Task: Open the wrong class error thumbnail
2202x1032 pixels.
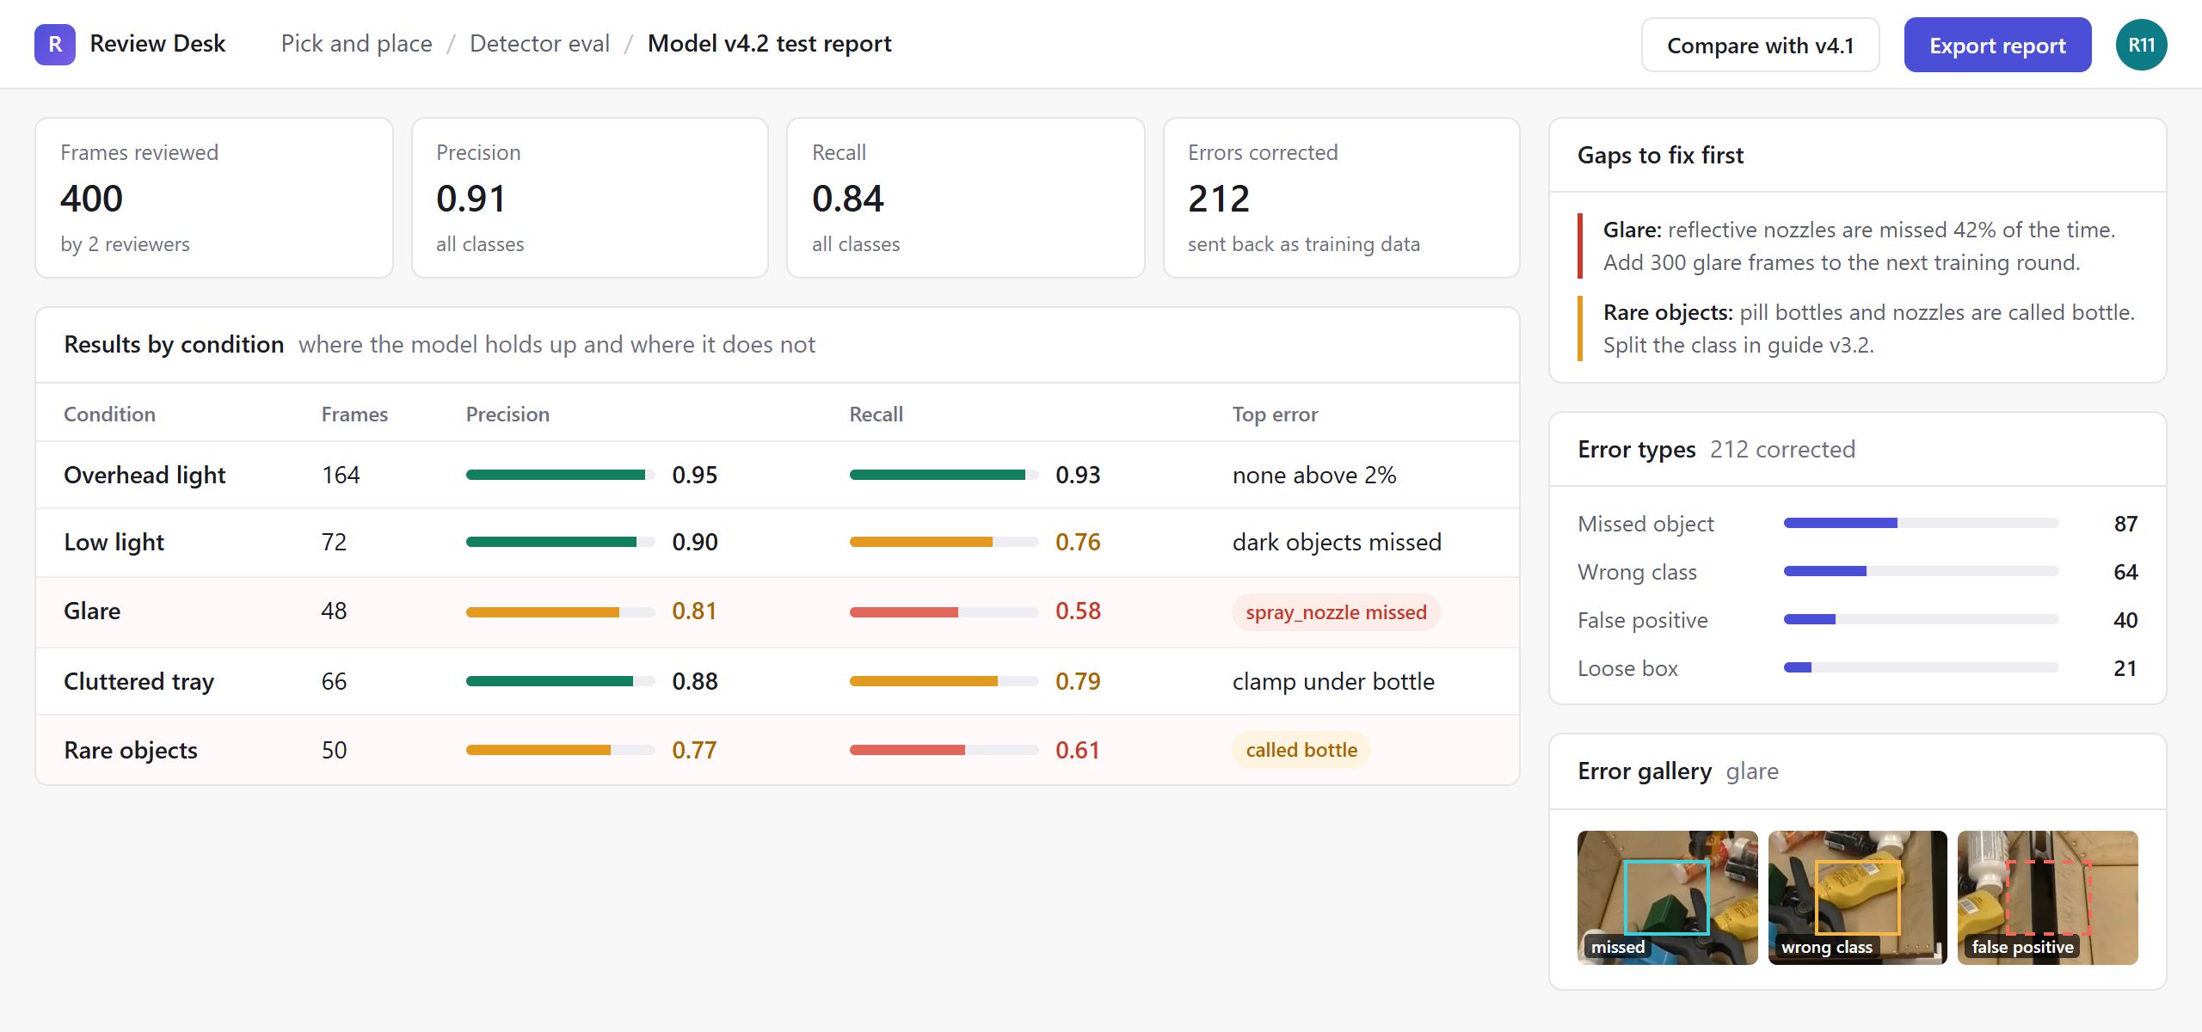Action: coord(1857,897)
